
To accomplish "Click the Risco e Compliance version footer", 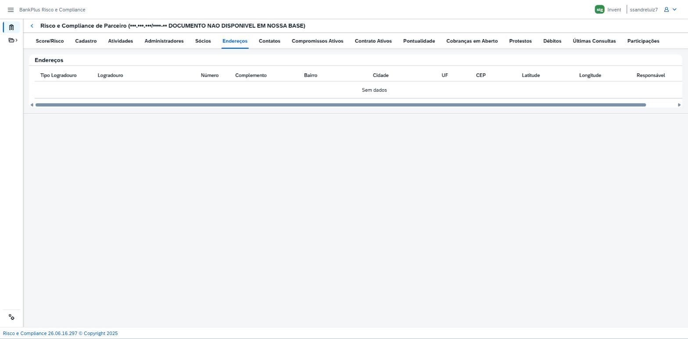I will pyautogui.click(x=60, y=333).
